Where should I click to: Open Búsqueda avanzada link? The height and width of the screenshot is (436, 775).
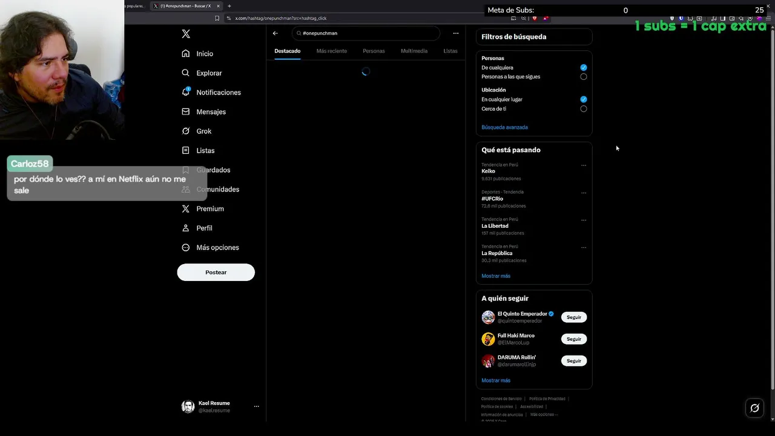[x=504, y=127]
